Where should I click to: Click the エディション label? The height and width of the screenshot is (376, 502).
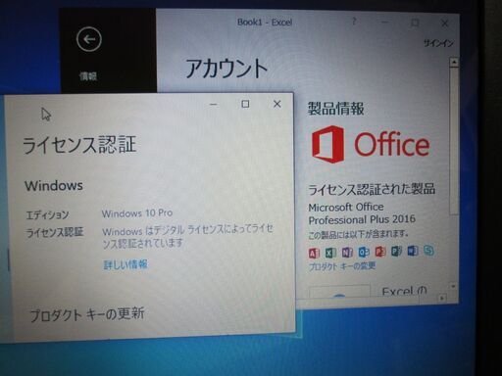pos(47,215)
